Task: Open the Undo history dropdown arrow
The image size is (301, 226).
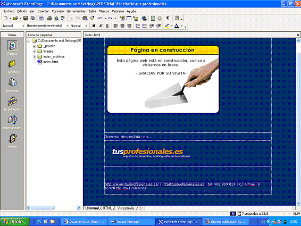Action: tap(105, 19)
